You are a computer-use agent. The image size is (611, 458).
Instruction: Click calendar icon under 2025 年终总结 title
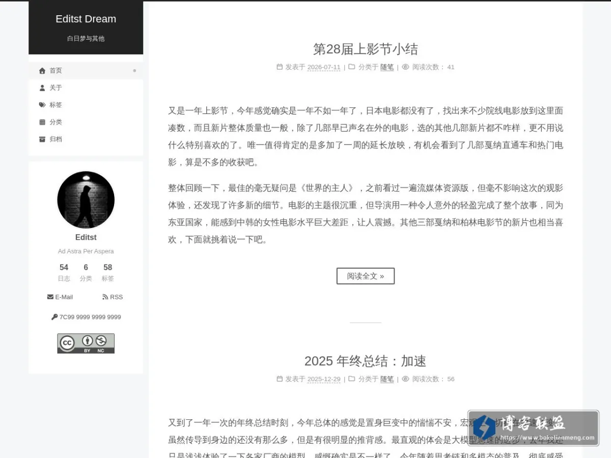(x=280, y=379)
